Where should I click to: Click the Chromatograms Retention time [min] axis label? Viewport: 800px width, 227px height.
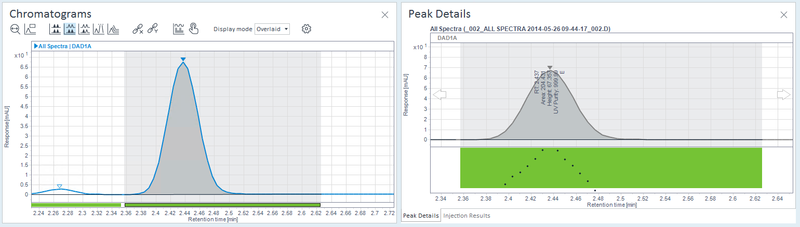click(213, 220)
